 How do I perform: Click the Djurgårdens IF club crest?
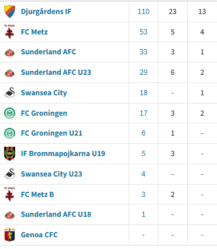[9, 11]
